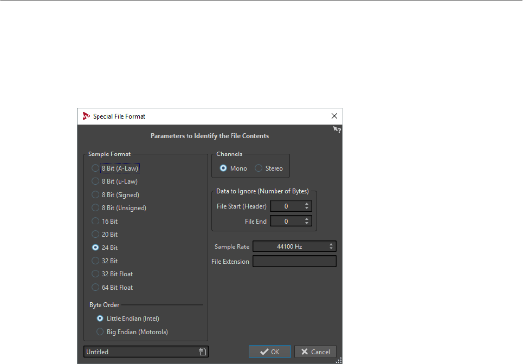Click Parameters to Identify the File Contents heading
This screenshot has width=523, height=364.
coord(210,135)
